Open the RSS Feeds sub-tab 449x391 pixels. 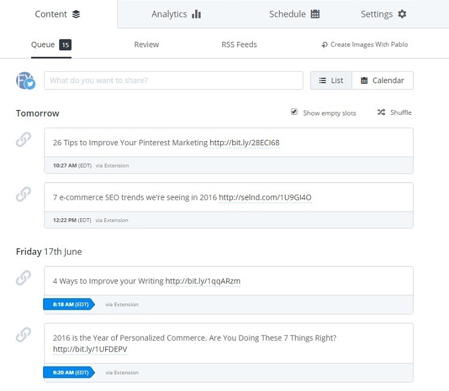click(x=239, y=45)
